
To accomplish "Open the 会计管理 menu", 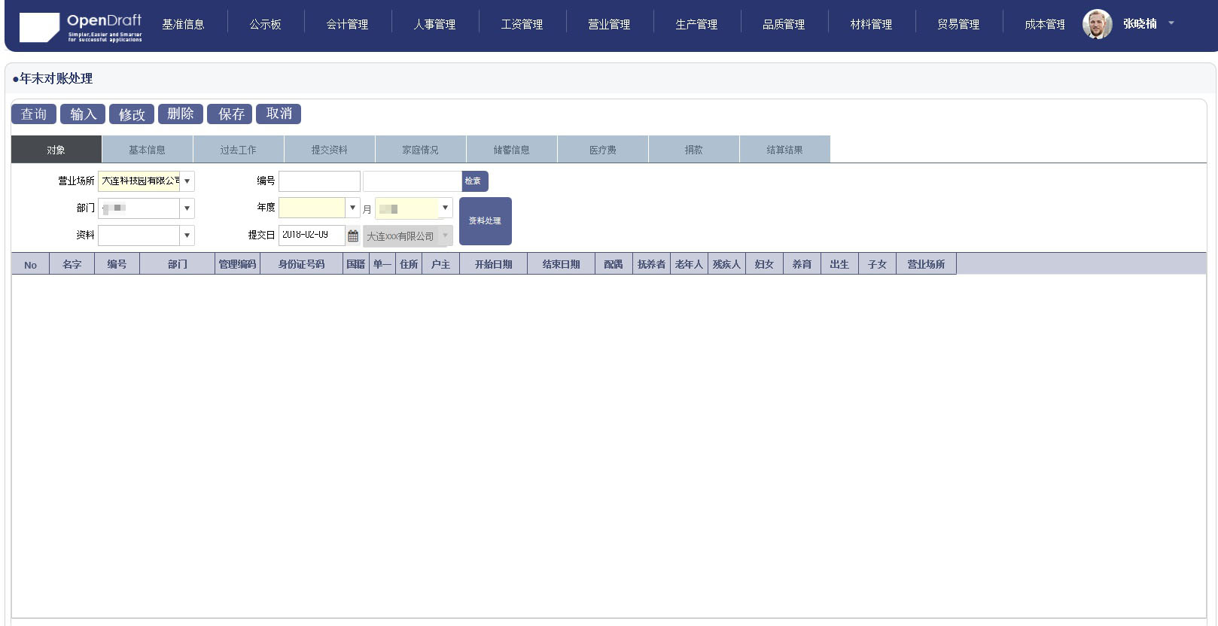I will pos(347,25).
